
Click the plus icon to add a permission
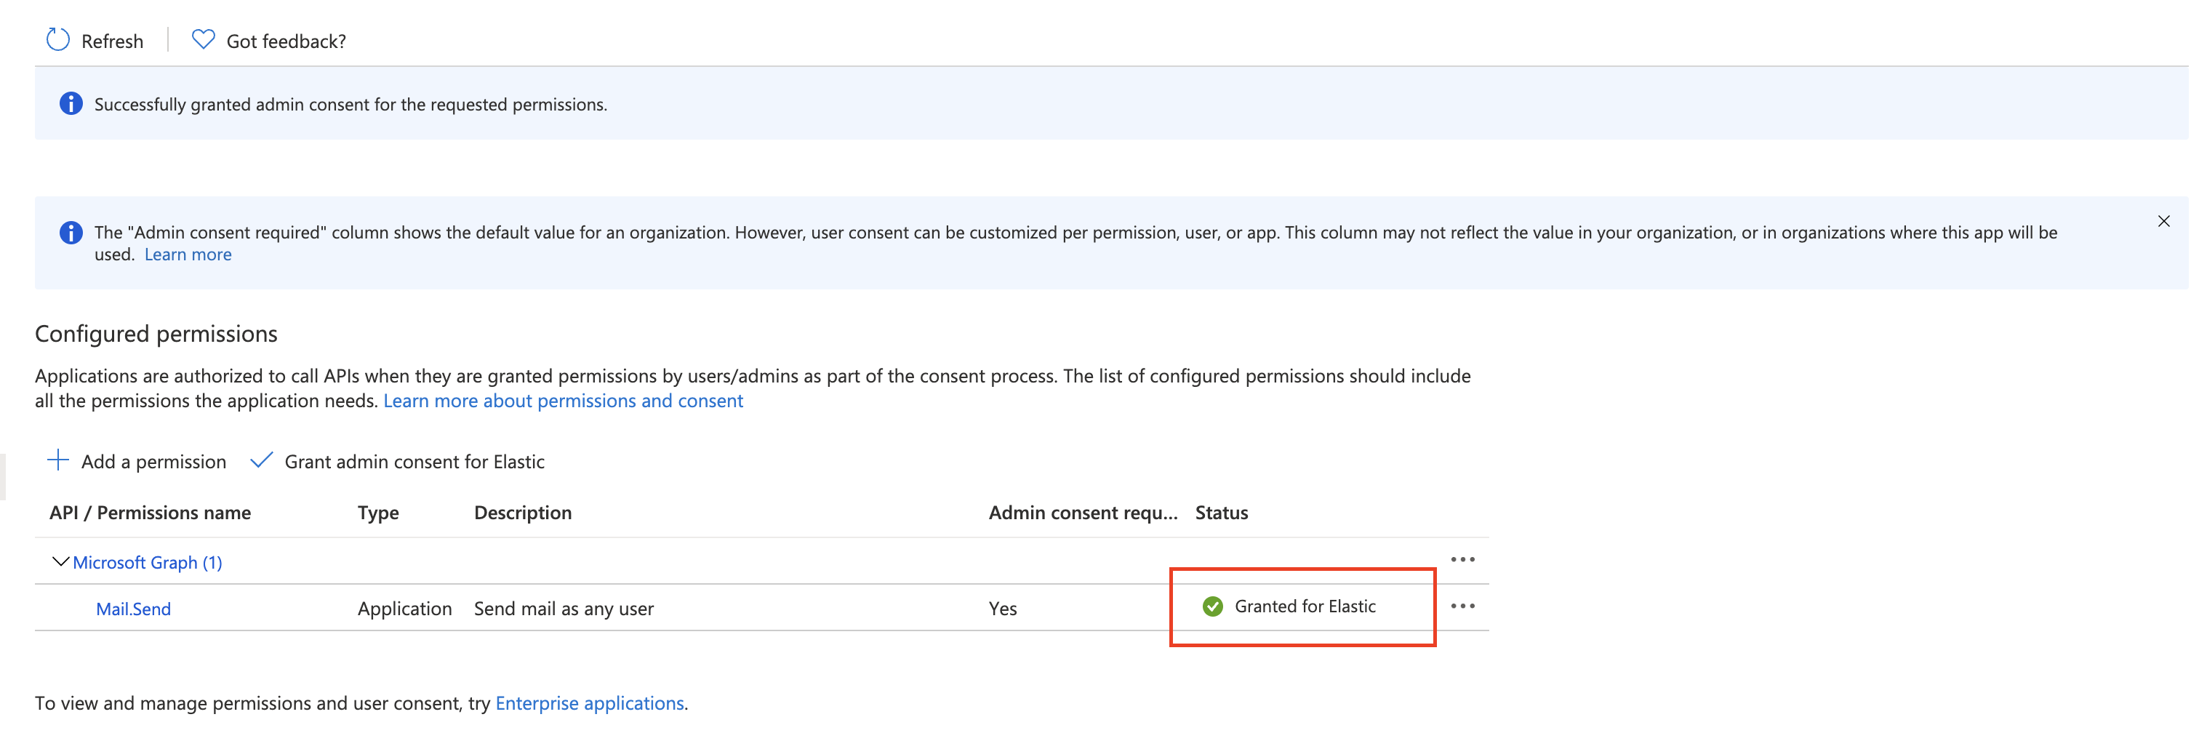57,460
